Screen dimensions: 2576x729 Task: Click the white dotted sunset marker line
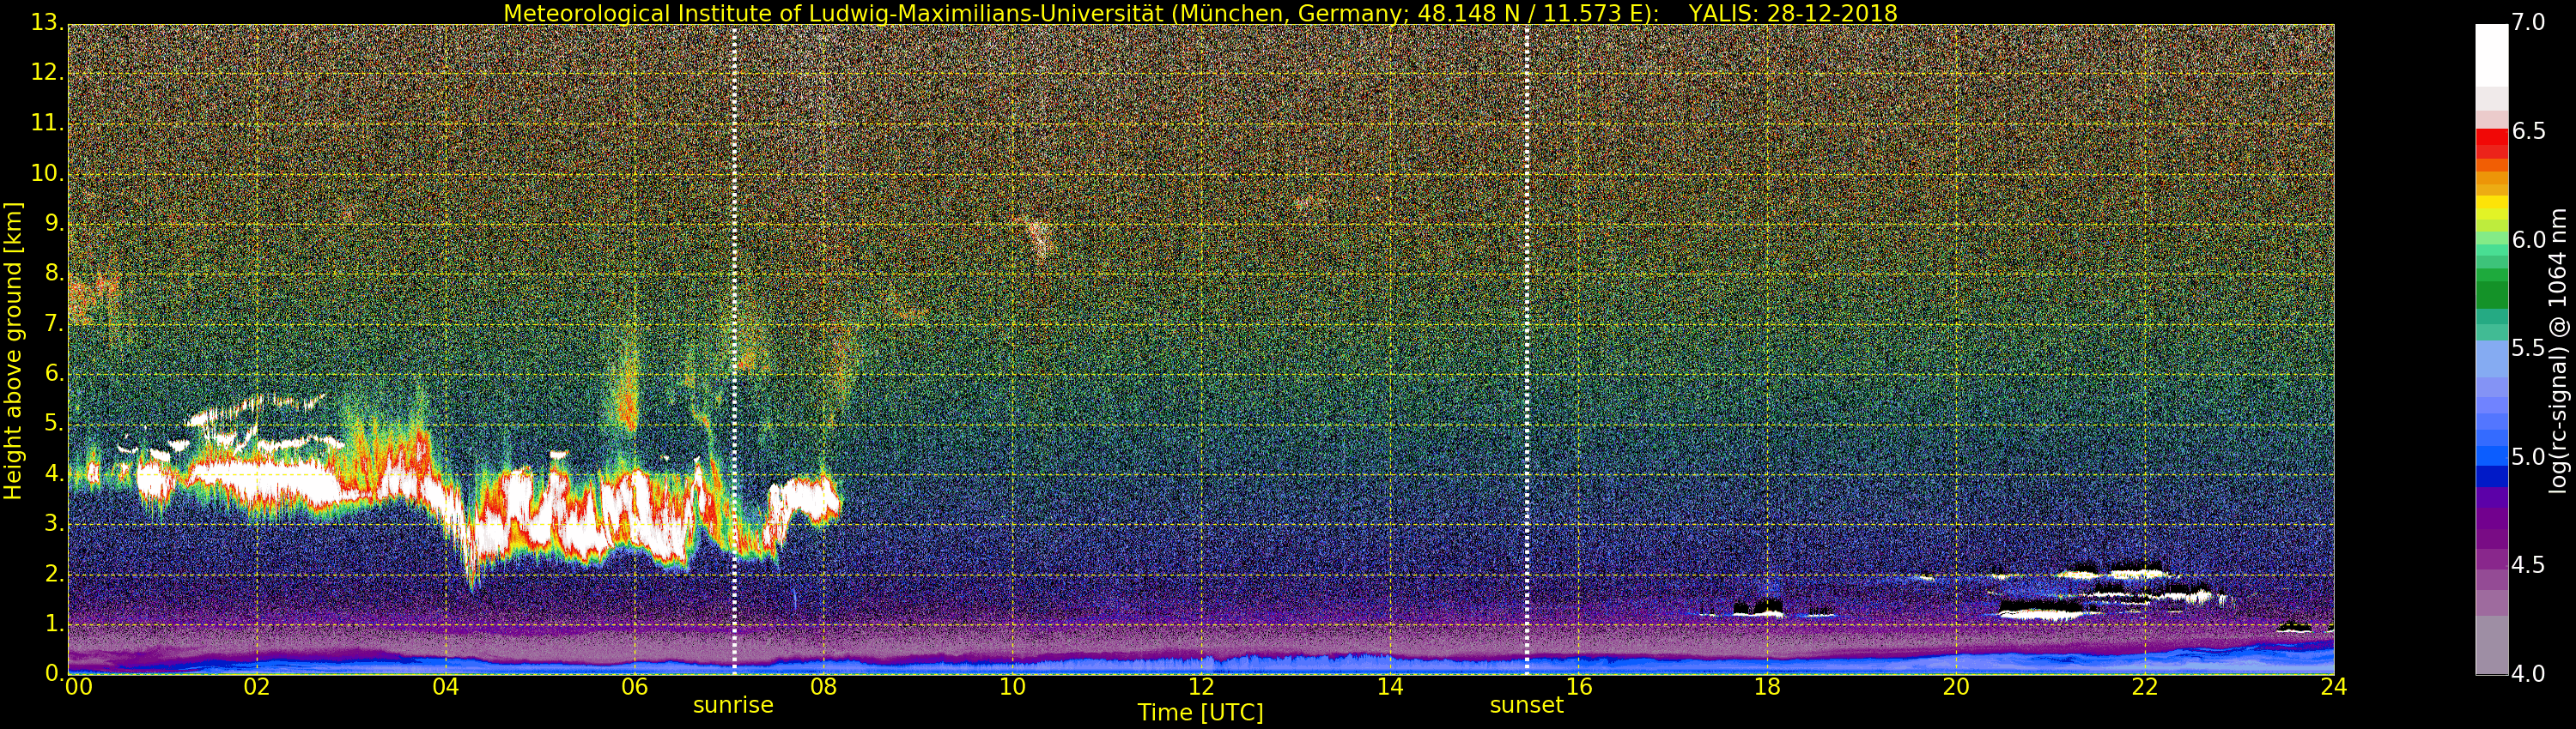1527,350
